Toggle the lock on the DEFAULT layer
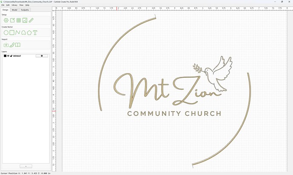 coord(11,56)
